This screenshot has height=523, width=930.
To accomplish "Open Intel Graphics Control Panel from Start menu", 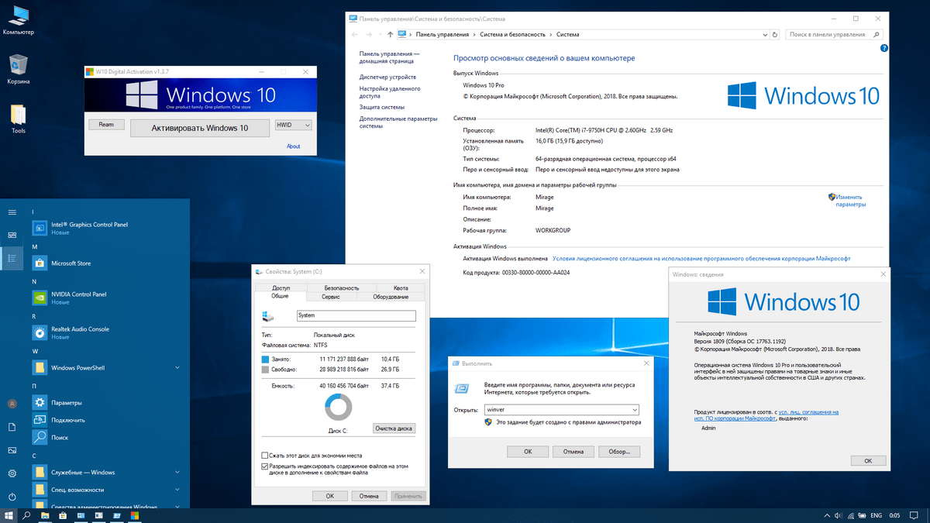I will tap(106, 228).
